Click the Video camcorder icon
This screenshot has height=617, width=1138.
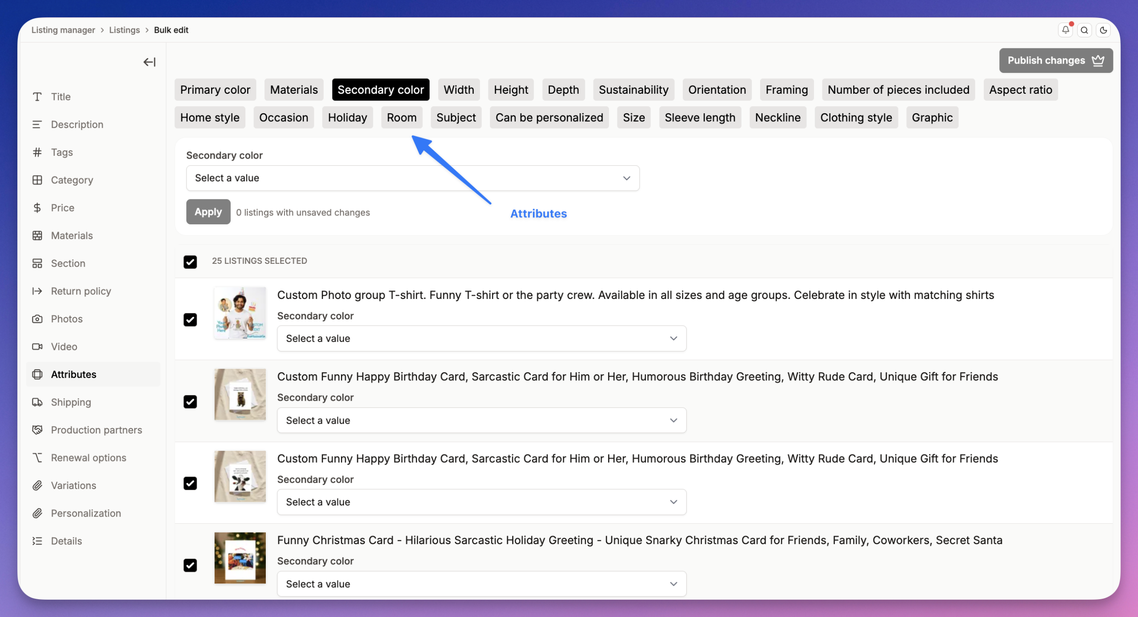click(x=37, y=346)
